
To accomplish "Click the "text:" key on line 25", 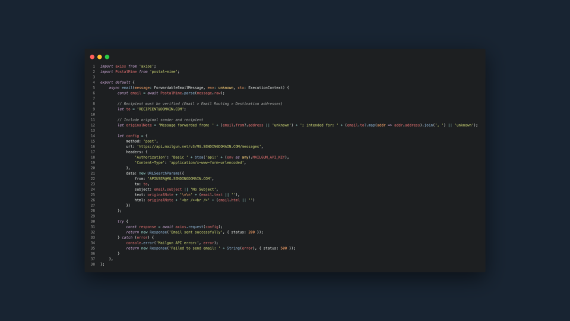I will [140, 195].
